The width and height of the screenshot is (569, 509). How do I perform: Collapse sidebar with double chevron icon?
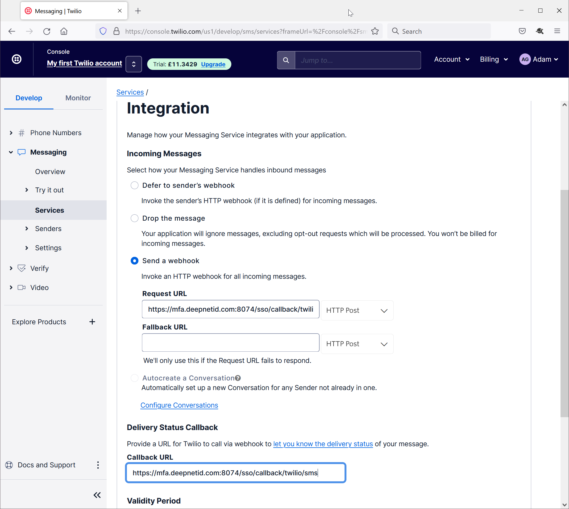97,495
